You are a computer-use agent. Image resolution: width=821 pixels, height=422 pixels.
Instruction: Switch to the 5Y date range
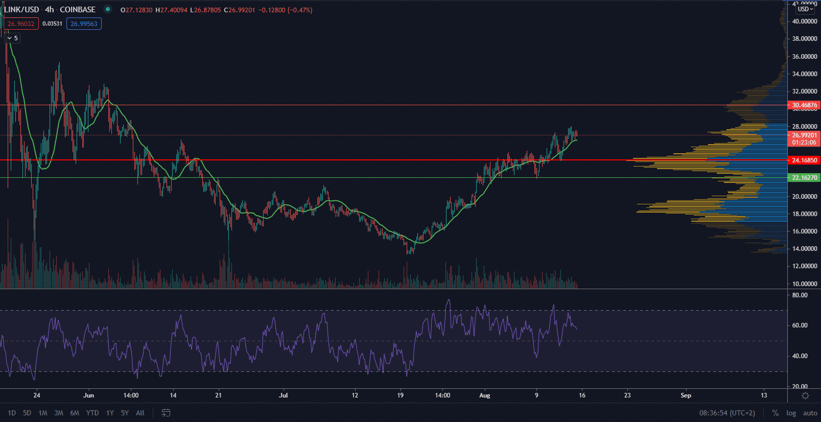[125, 413]
